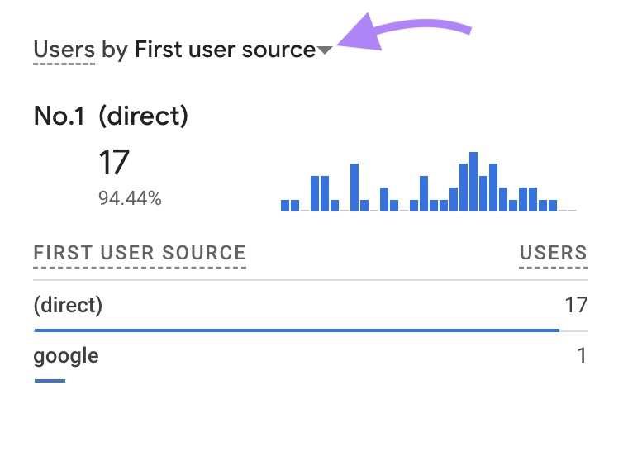Screen dimensions: 623x461
Task: Open the First user source dimension selector
Action: (225, 50)
